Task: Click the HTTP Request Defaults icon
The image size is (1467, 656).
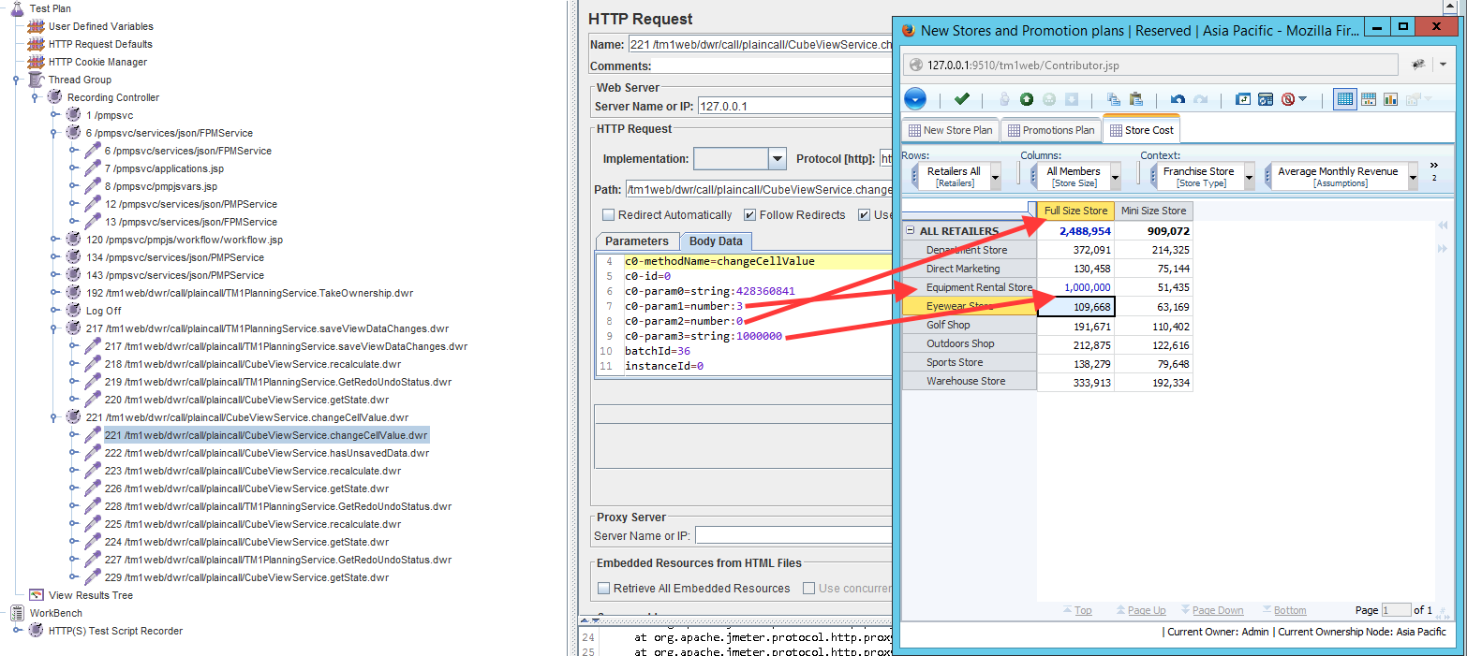Action: (36, 44)
